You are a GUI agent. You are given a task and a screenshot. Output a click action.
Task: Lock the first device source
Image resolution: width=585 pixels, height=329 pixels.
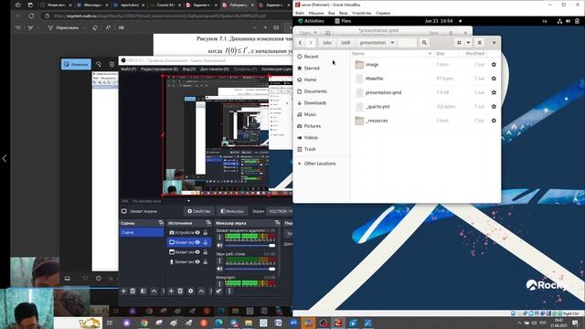click(x=205, y=232)
